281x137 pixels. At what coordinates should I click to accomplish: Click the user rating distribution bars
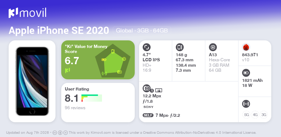92,98
